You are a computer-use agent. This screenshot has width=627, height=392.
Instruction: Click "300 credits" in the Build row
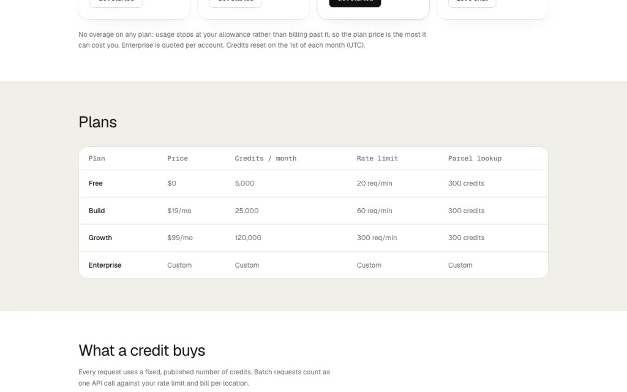point(466,211)
